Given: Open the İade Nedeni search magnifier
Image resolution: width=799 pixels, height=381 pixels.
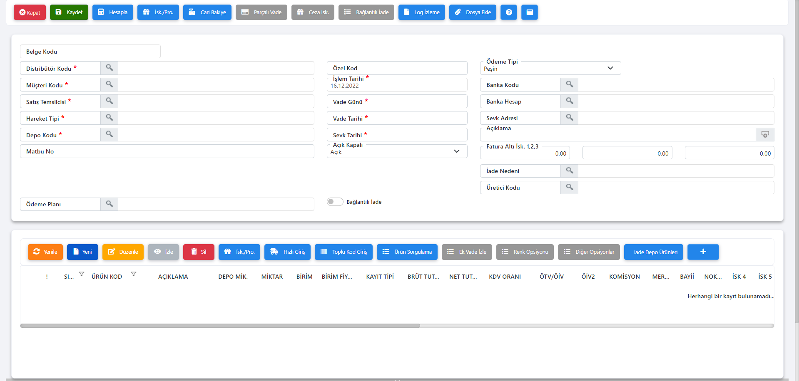Looking at the screenshot, I should coord(569,171).
